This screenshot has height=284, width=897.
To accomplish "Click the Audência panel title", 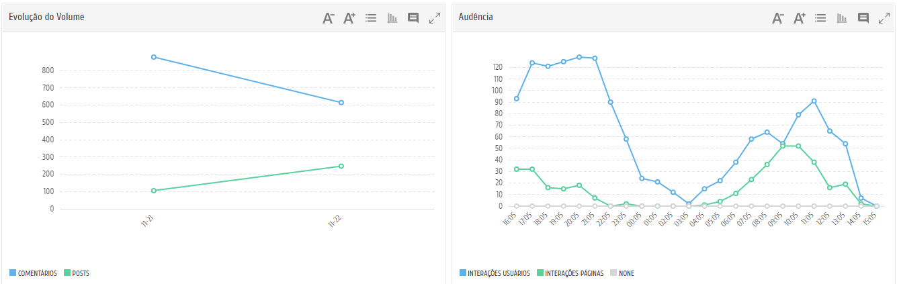I will (476, 17).
